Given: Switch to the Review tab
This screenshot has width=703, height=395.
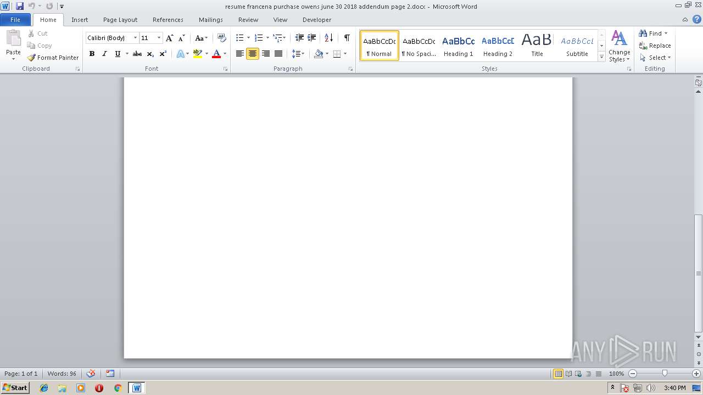Looking at the screenshot, I should tap(248, 20).
